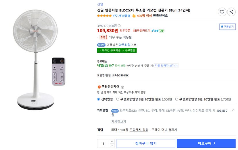Click the WOW badge near 와우회원
The width and height of the screenshot is (238, 150).
(x=101, y=45)
